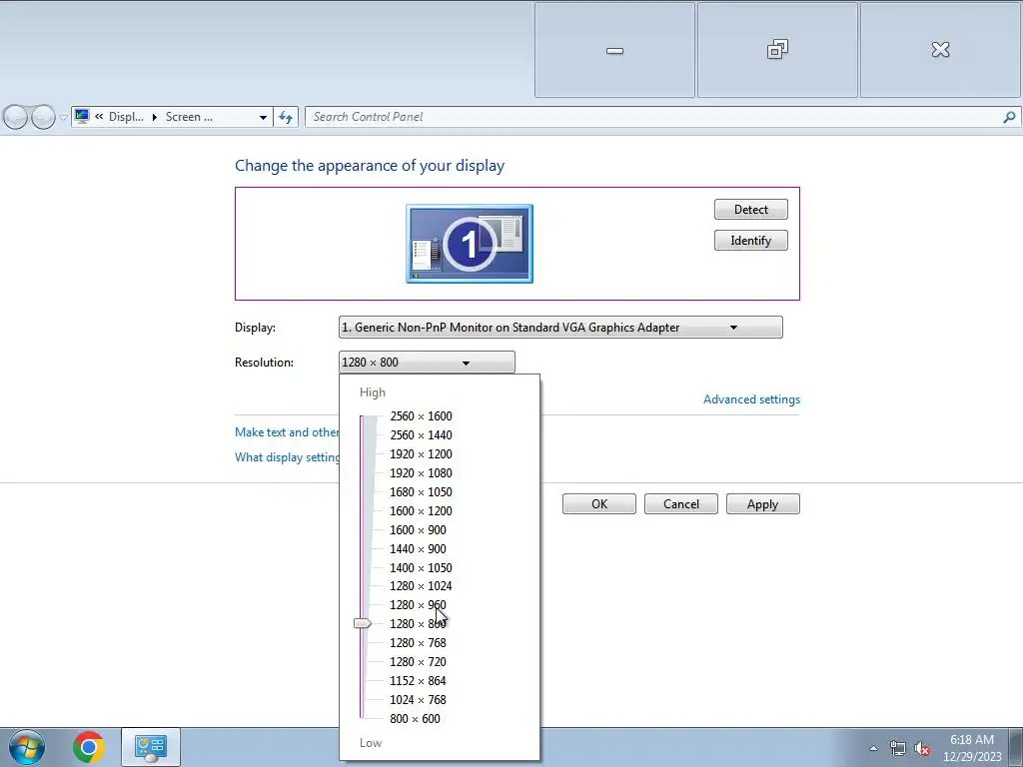This screenshot has height=767, width=1023.
Task: Click the magnifier search icon
Action: click(x=1009, y=117)
